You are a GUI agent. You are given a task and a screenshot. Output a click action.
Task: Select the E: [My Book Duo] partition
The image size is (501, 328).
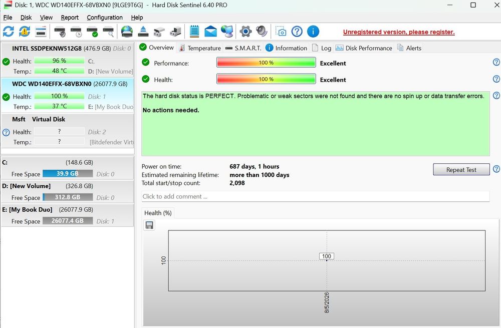68,215
